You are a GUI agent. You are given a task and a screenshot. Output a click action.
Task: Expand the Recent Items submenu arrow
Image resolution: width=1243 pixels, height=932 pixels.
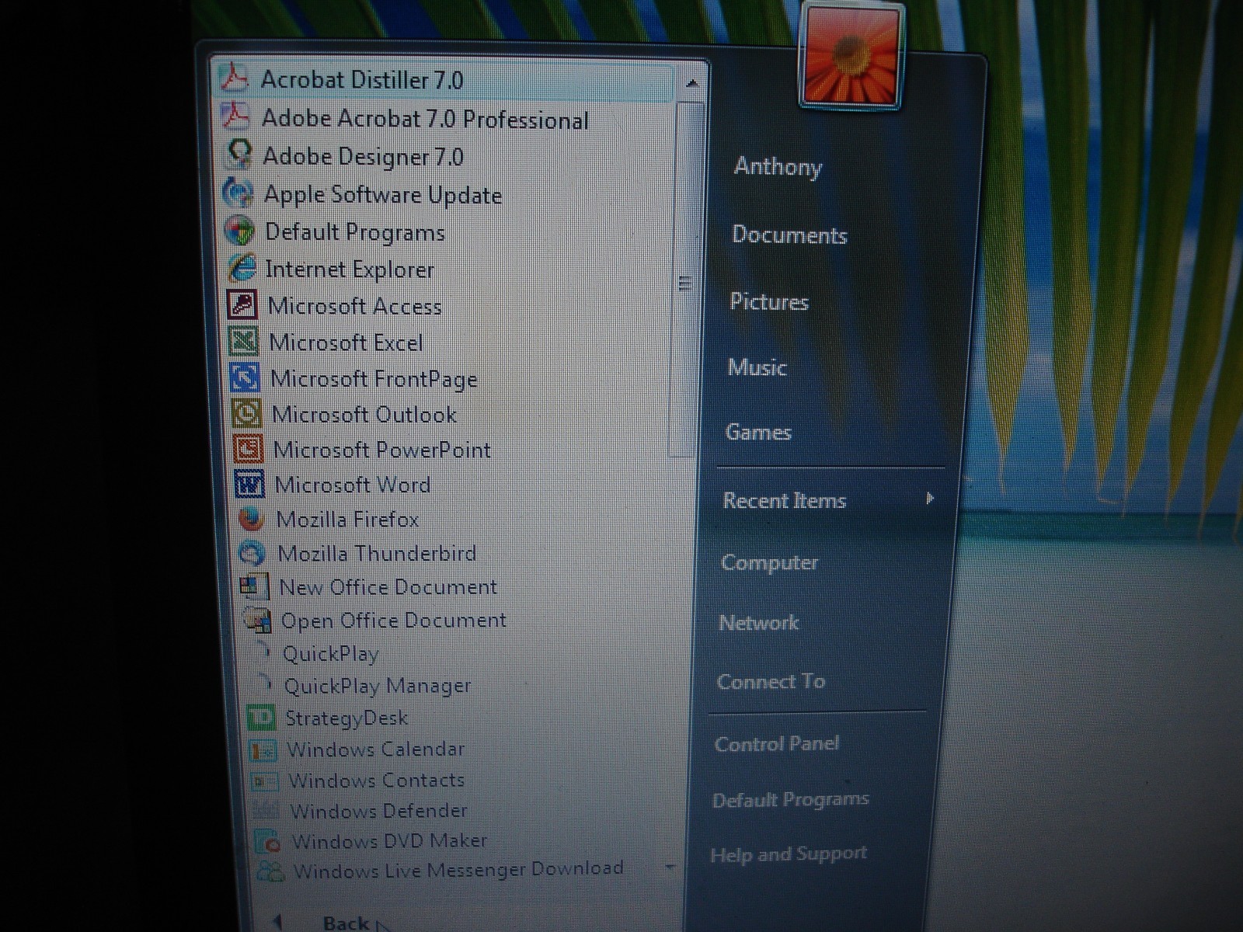(930, 499)
